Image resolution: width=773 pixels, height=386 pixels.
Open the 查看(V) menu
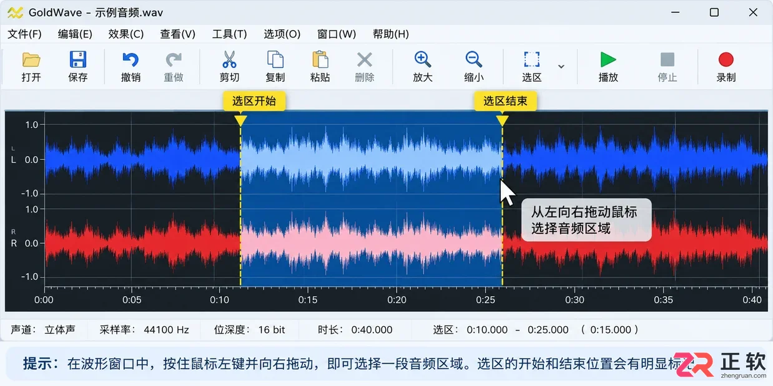click(178, 34)
